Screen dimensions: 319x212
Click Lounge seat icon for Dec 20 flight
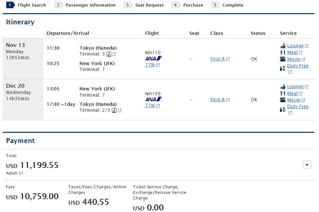coord(283,86)
